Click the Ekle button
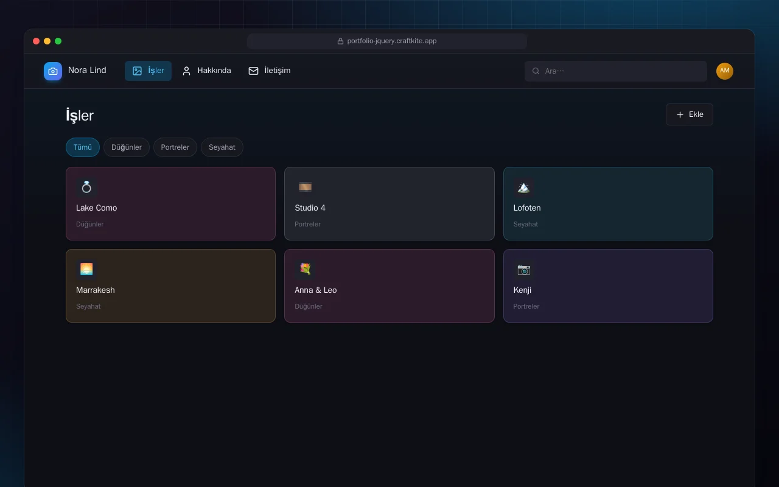The height and width of the screenshot is (487, 779). point(690,114)
